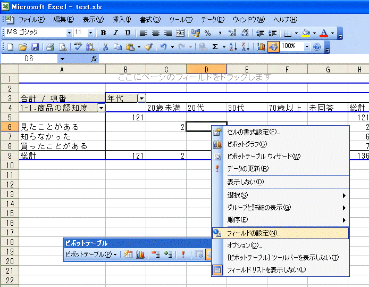369x287 pixels.
Task: Open the font name dropdown MS ゴシック
Action: click(69, 33)
